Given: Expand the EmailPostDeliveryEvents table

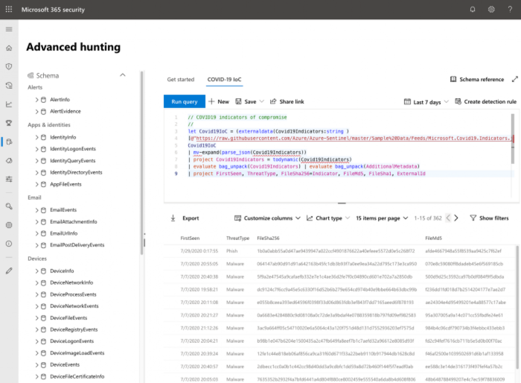Looking at the screenshot, I should click(x=37, y=245).
